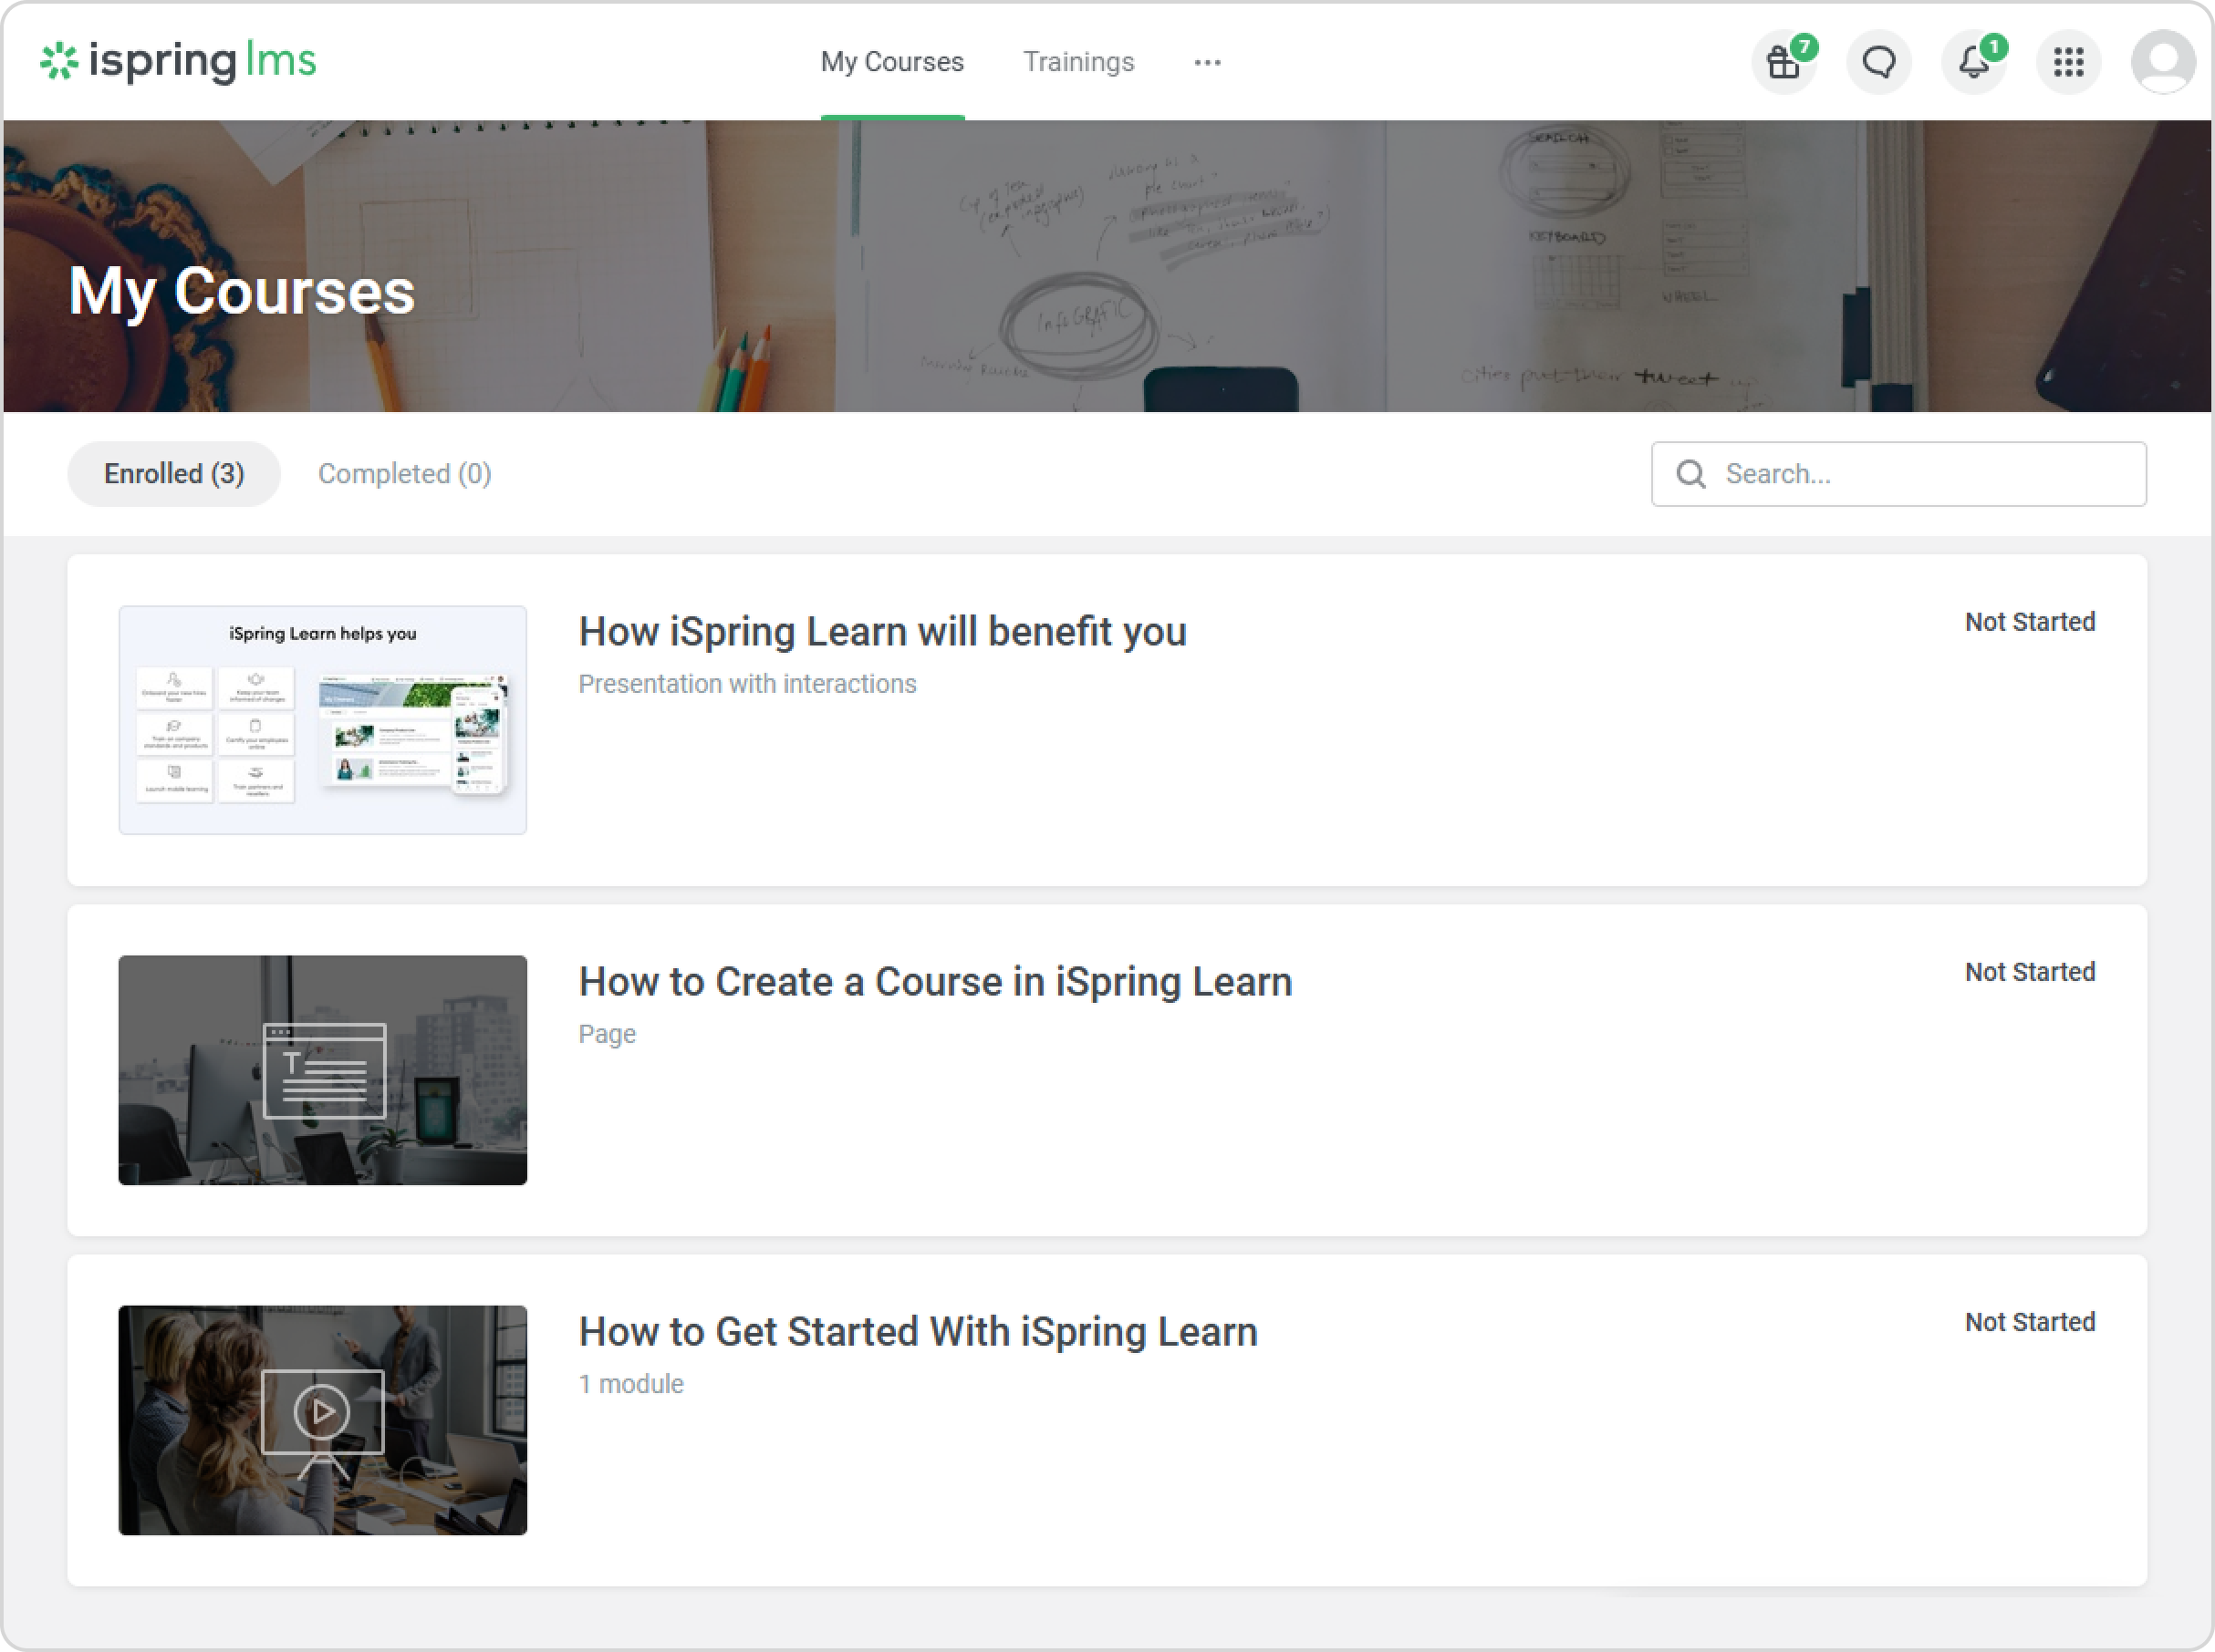Click the user profile avatar

coord(2162,63)
